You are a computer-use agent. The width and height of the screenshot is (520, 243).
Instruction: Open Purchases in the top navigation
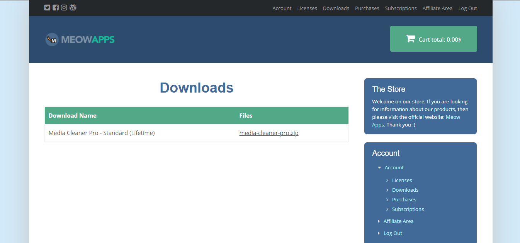367,8
